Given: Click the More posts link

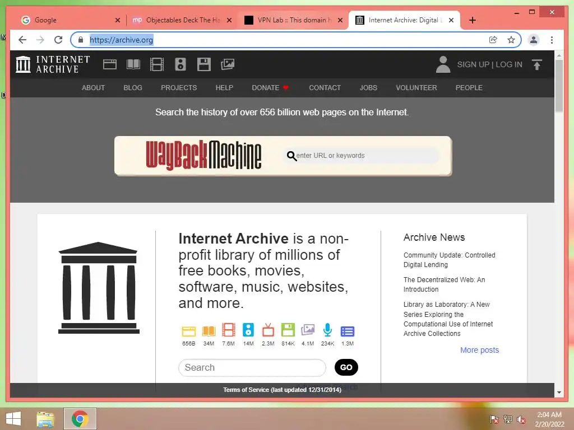Looking at the screenshot, I should point(480,350).
